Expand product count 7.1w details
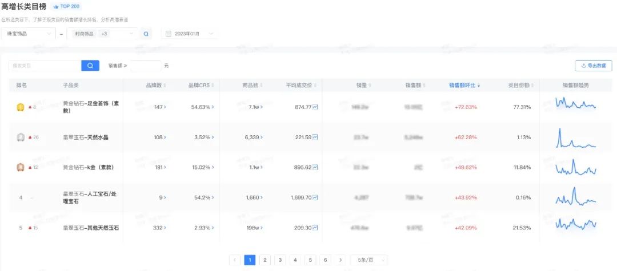 pos(256,107)
